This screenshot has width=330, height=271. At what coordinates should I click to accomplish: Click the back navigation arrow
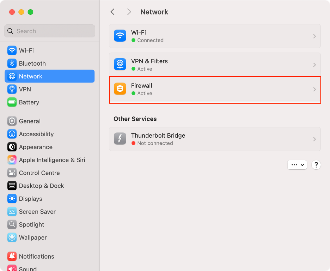point(112,12)
